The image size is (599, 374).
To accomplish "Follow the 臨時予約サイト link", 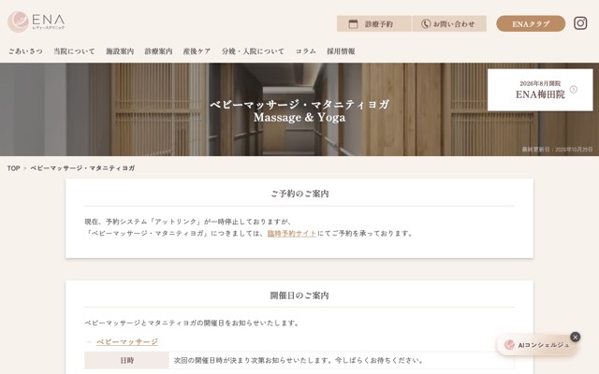I will click(292, 234).
